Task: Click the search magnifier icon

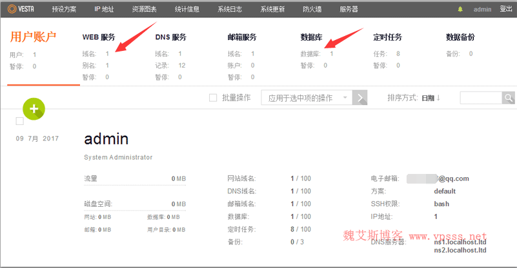Action: [x=509, y=98]
